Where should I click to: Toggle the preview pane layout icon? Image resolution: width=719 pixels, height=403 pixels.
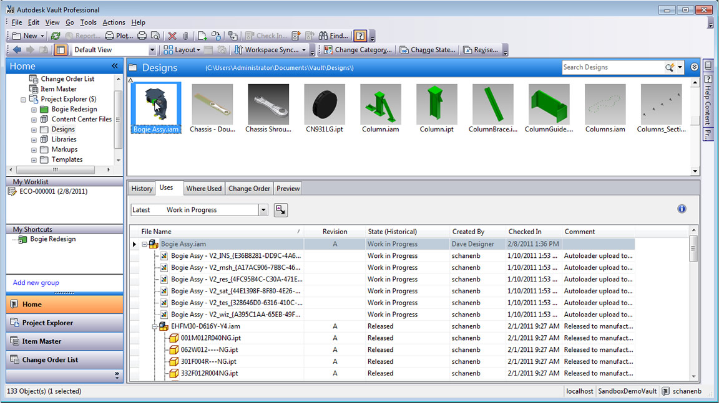pos(61,50)
